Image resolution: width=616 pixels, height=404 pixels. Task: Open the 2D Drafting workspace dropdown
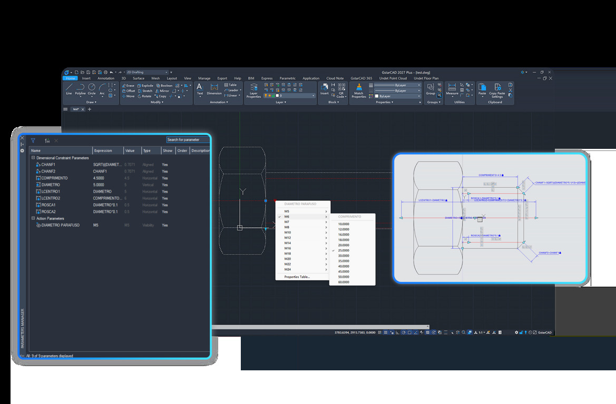pos(147,72)
